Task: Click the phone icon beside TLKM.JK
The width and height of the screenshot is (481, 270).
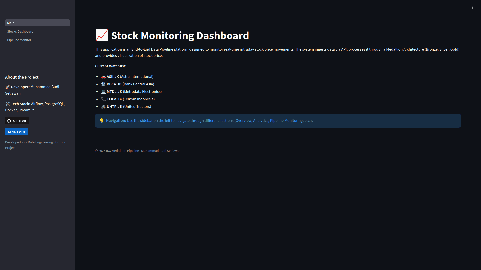Action: click(x=103, y=99)
